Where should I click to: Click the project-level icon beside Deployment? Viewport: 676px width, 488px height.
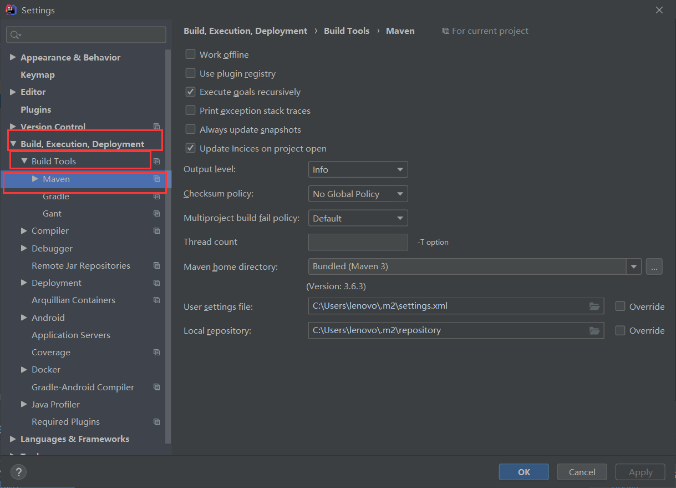click(x=156, y=283)
